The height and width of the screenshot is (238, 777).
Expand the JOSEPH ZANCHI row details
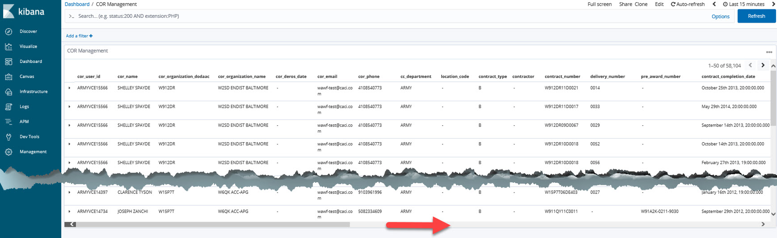point(70,212)
